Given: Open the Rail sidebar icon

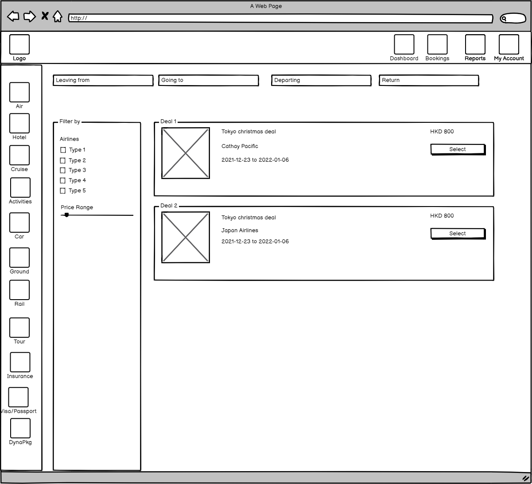Looking at the screenshot, I should pos(19,290).
